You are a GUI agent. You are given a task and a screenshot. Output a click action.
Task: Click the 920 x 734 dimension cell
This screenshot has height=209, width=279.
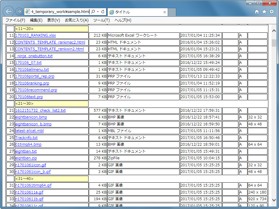point(257,199)
